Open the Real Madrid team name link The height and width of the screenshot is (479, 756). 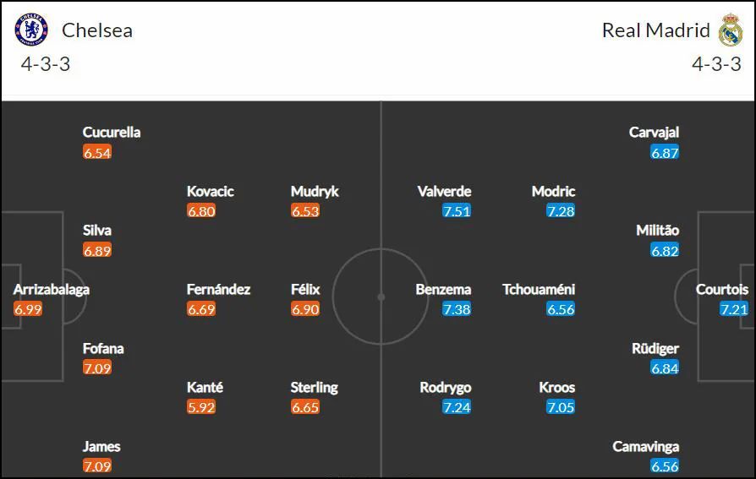pyautogui.click(x=655, y=30)
